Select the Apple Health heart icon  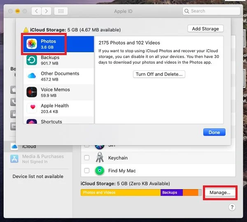coord(33,107)
